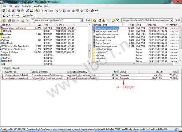The height and width of the screenshot is (132, 182).
Task: Open the View menu
Action: coord(17,6)
